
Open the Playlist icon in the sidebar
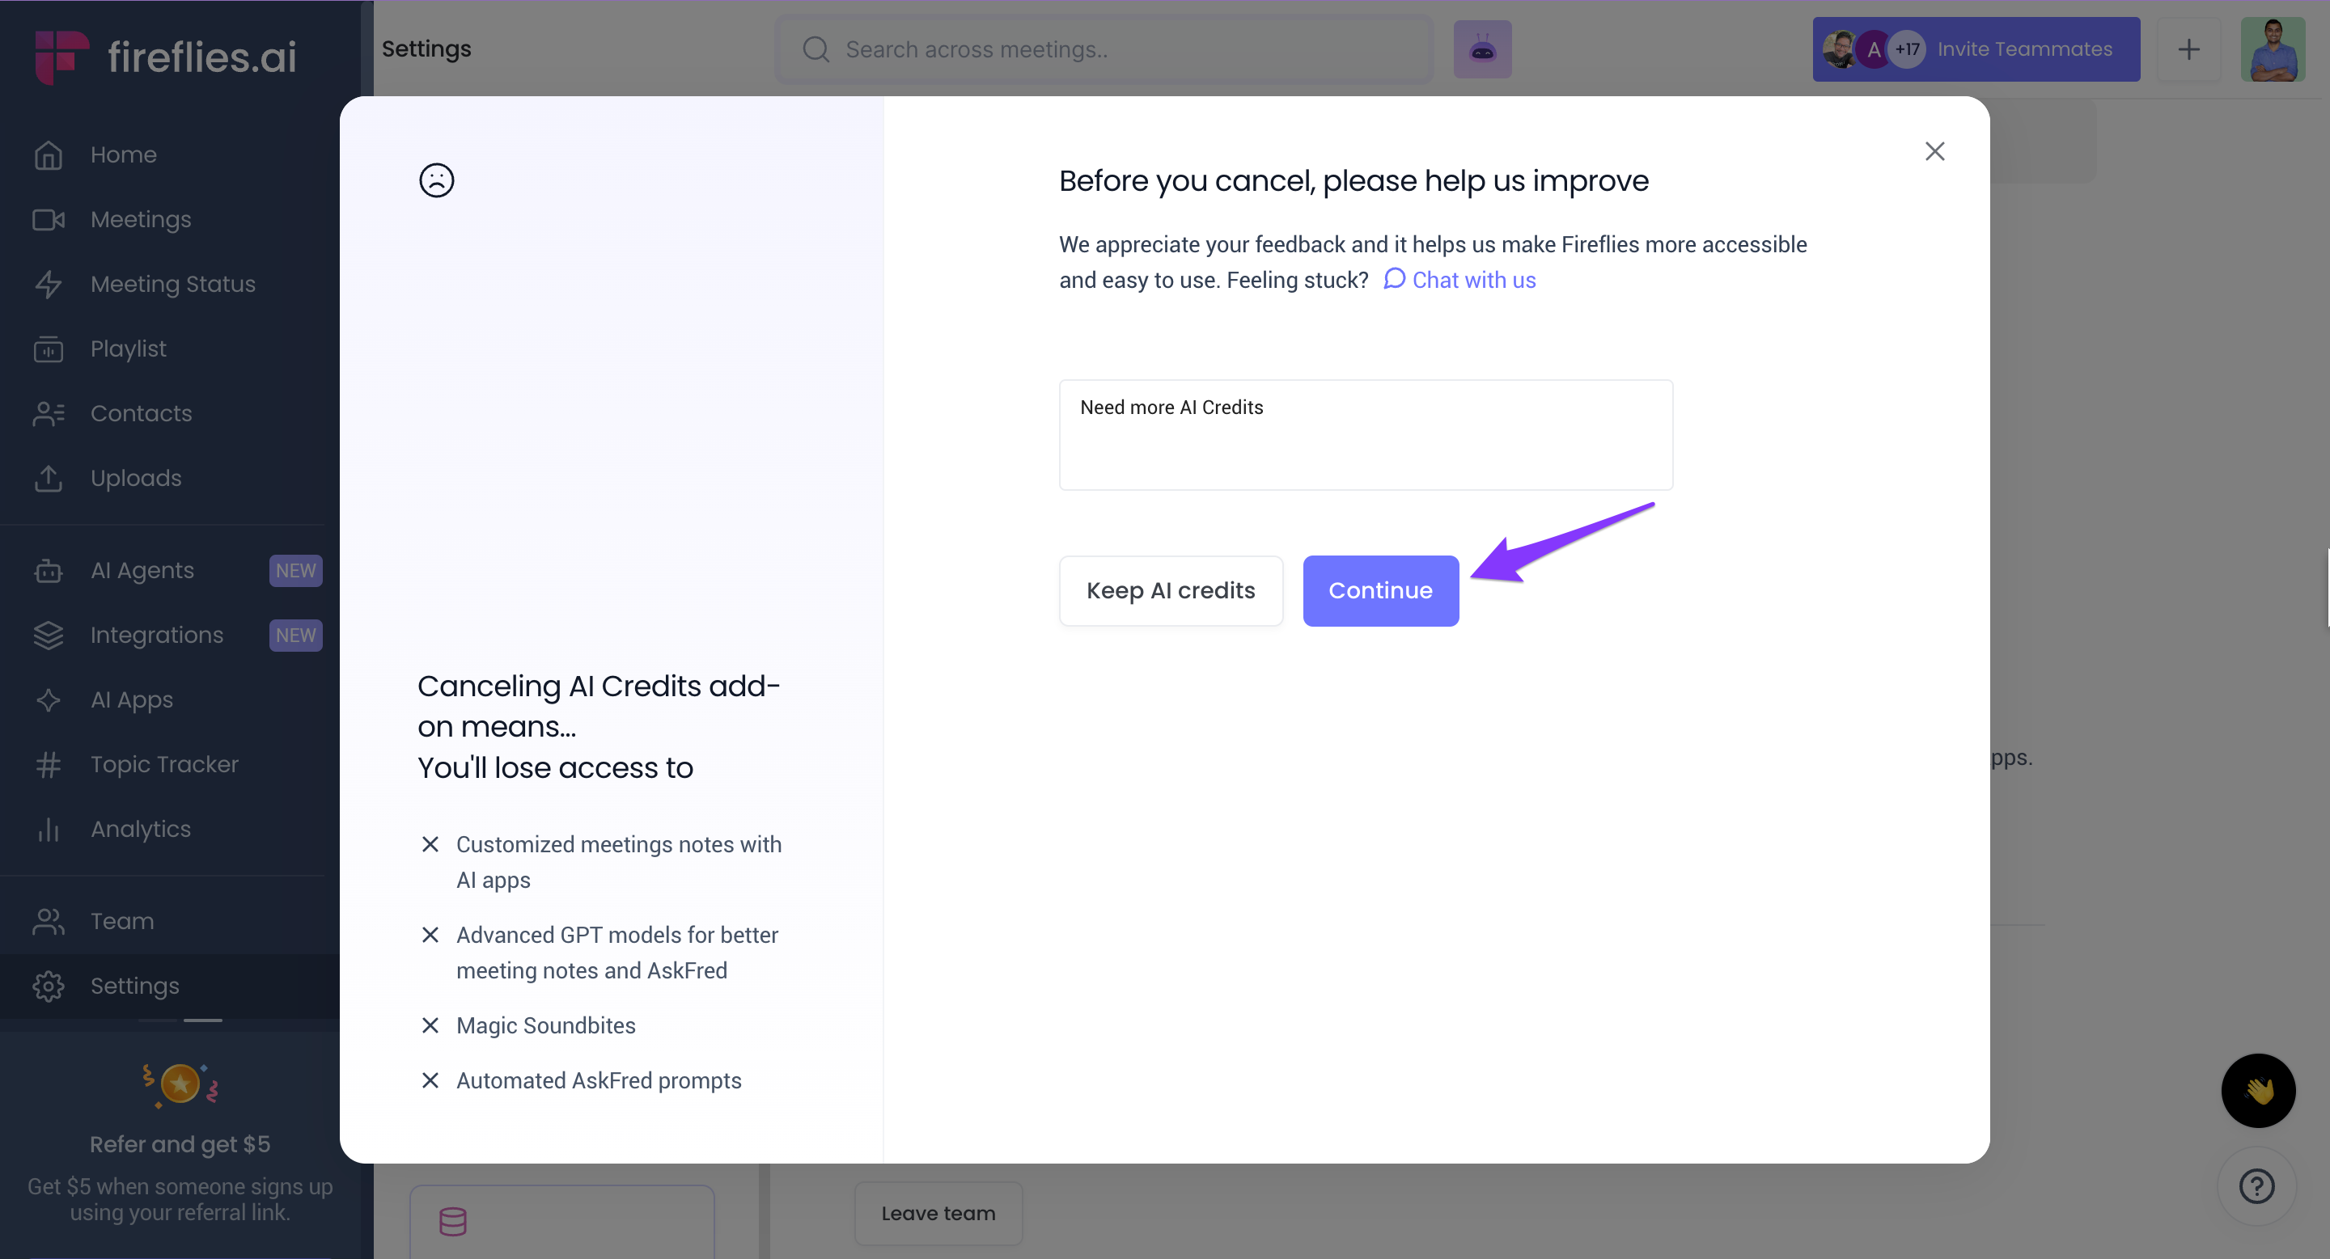pos(48,349)
